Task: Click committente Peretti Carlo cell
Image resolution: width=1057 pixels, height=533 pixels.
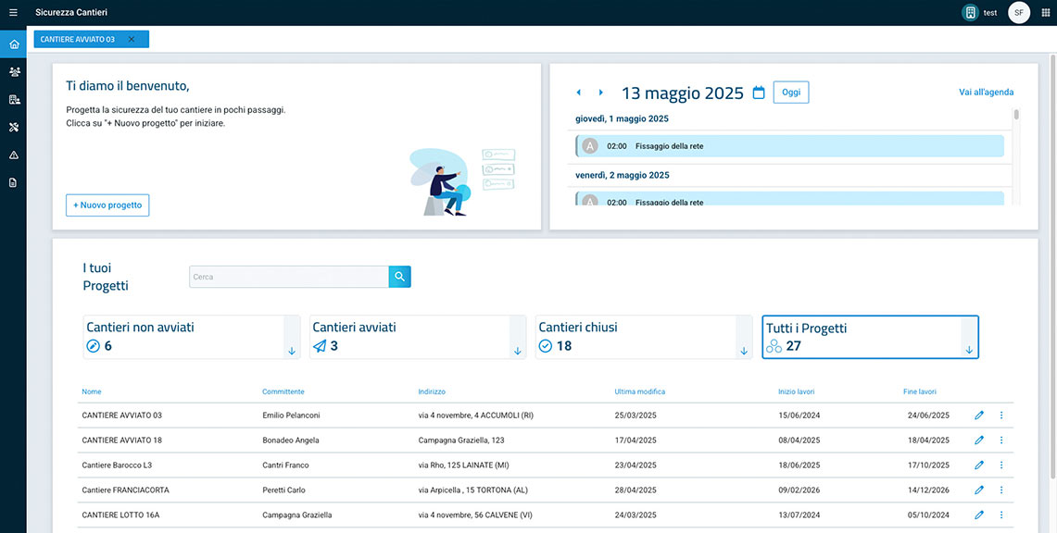Action: click(x=283, y=490)
